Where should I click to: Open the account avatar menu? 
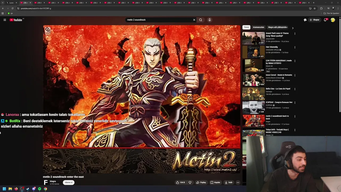(333, 20)
